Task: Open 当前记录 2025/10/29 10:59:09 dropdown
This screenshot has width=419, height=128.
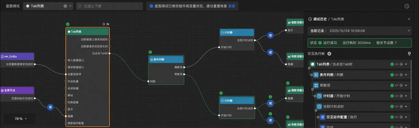Action: point(359,31)
